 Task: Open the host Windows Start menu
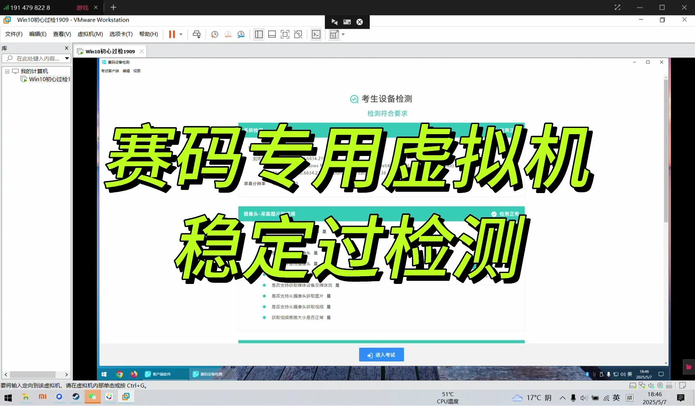click(x=8, y=397)
